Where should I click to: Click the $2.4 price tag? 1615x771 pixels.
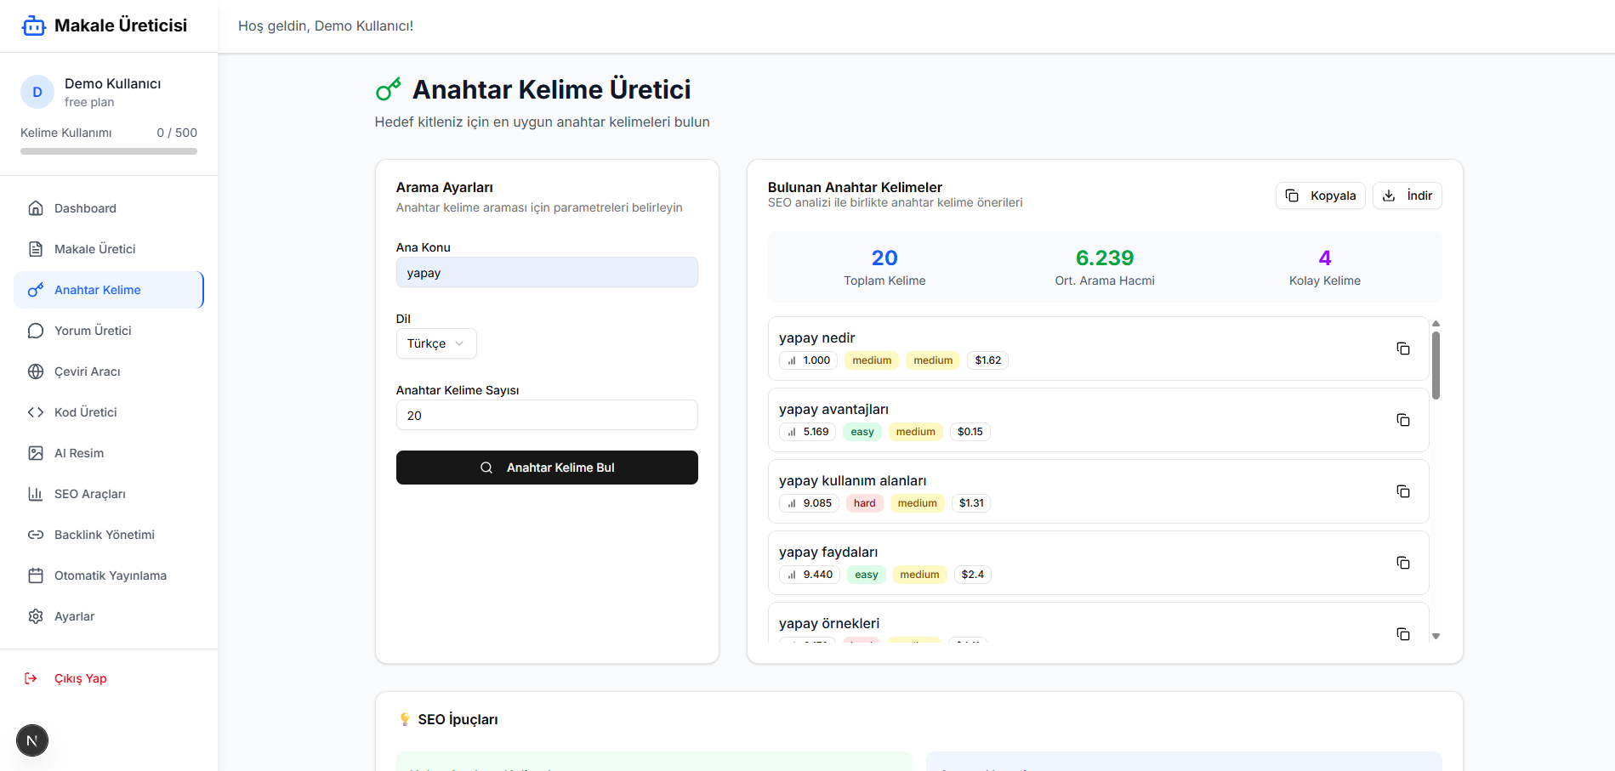(973, 575)
